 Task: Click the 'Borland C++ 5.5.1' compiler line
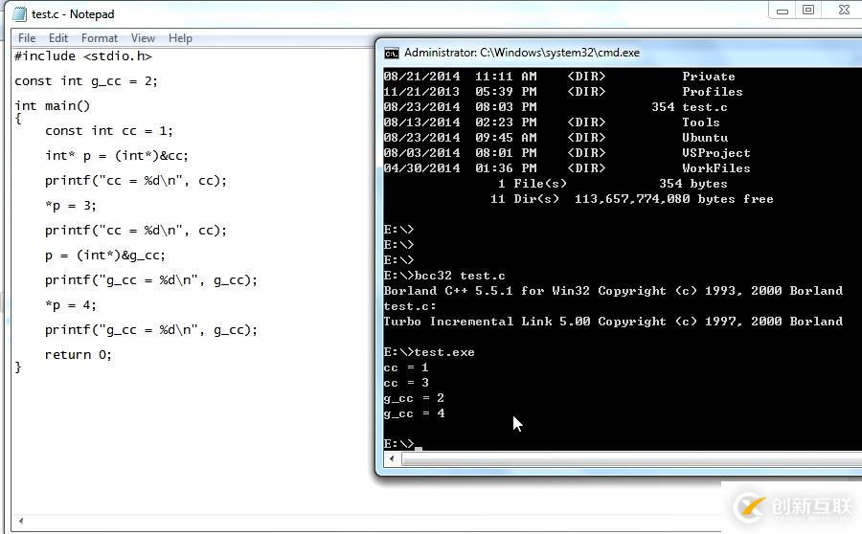tap(613, 291)
